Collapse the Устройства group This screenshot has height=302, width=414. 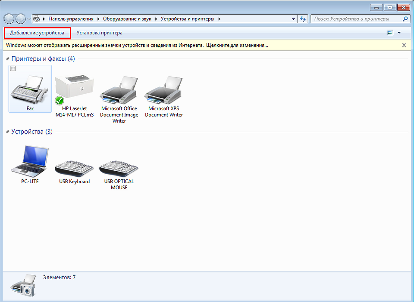[8, 132]
